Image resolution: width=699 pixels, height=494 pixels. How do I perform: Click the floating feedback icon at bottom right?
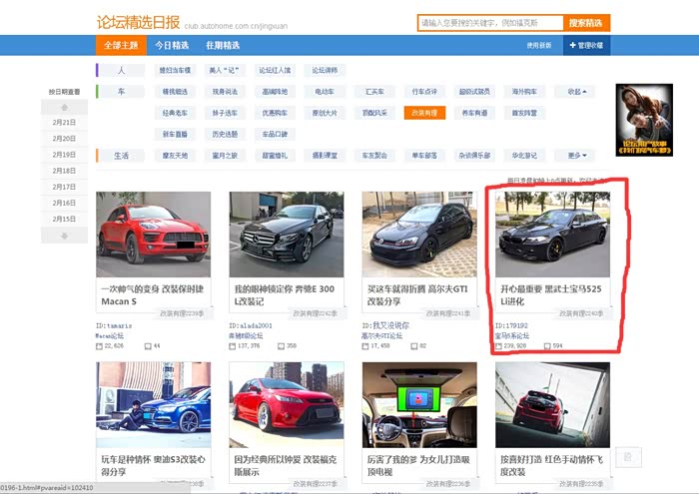click(x=627, y=456)
